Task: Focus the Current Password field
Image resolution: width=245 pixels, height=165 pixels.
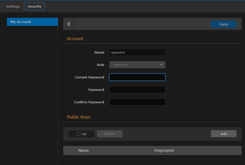Action: pyautogui.click(x=137, y=77)
